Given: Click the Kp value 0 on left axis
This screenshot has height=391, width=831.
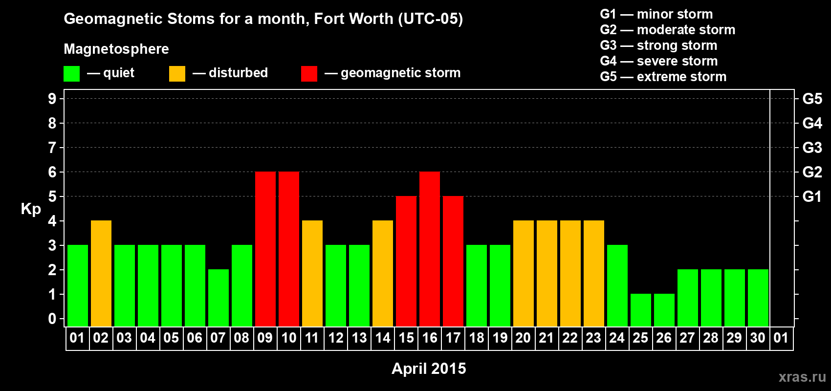Looking at the screenshot, I should (x=52, y=319).
